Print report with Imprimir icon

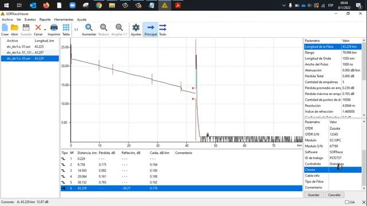54,30
